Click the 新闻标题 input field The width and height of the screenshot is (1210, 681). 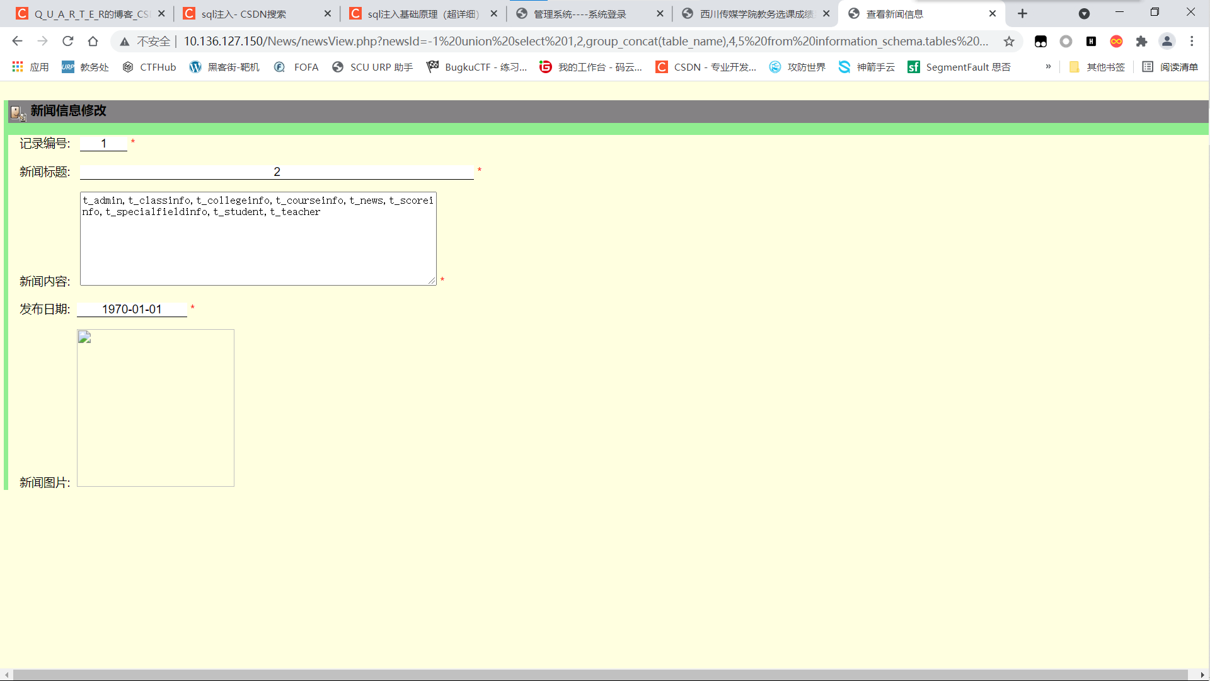(x=277, y=172)
